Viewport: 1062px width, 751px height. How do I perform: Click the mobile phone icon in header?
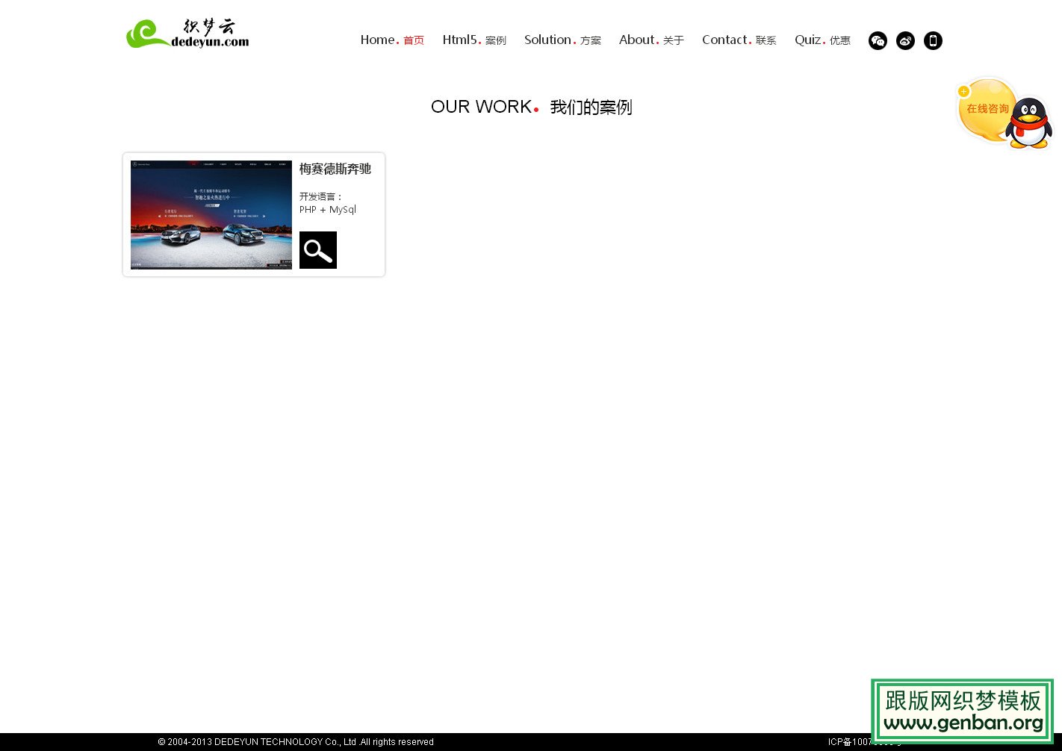pos(933,41)
